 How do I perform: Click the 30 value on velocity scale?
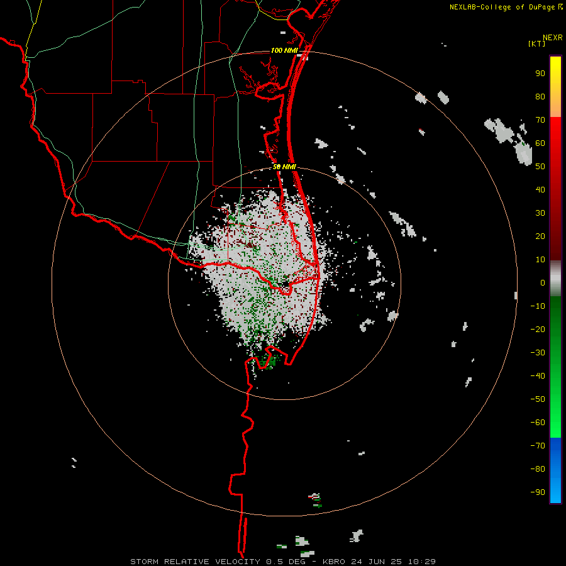click(x=540, y=213)
